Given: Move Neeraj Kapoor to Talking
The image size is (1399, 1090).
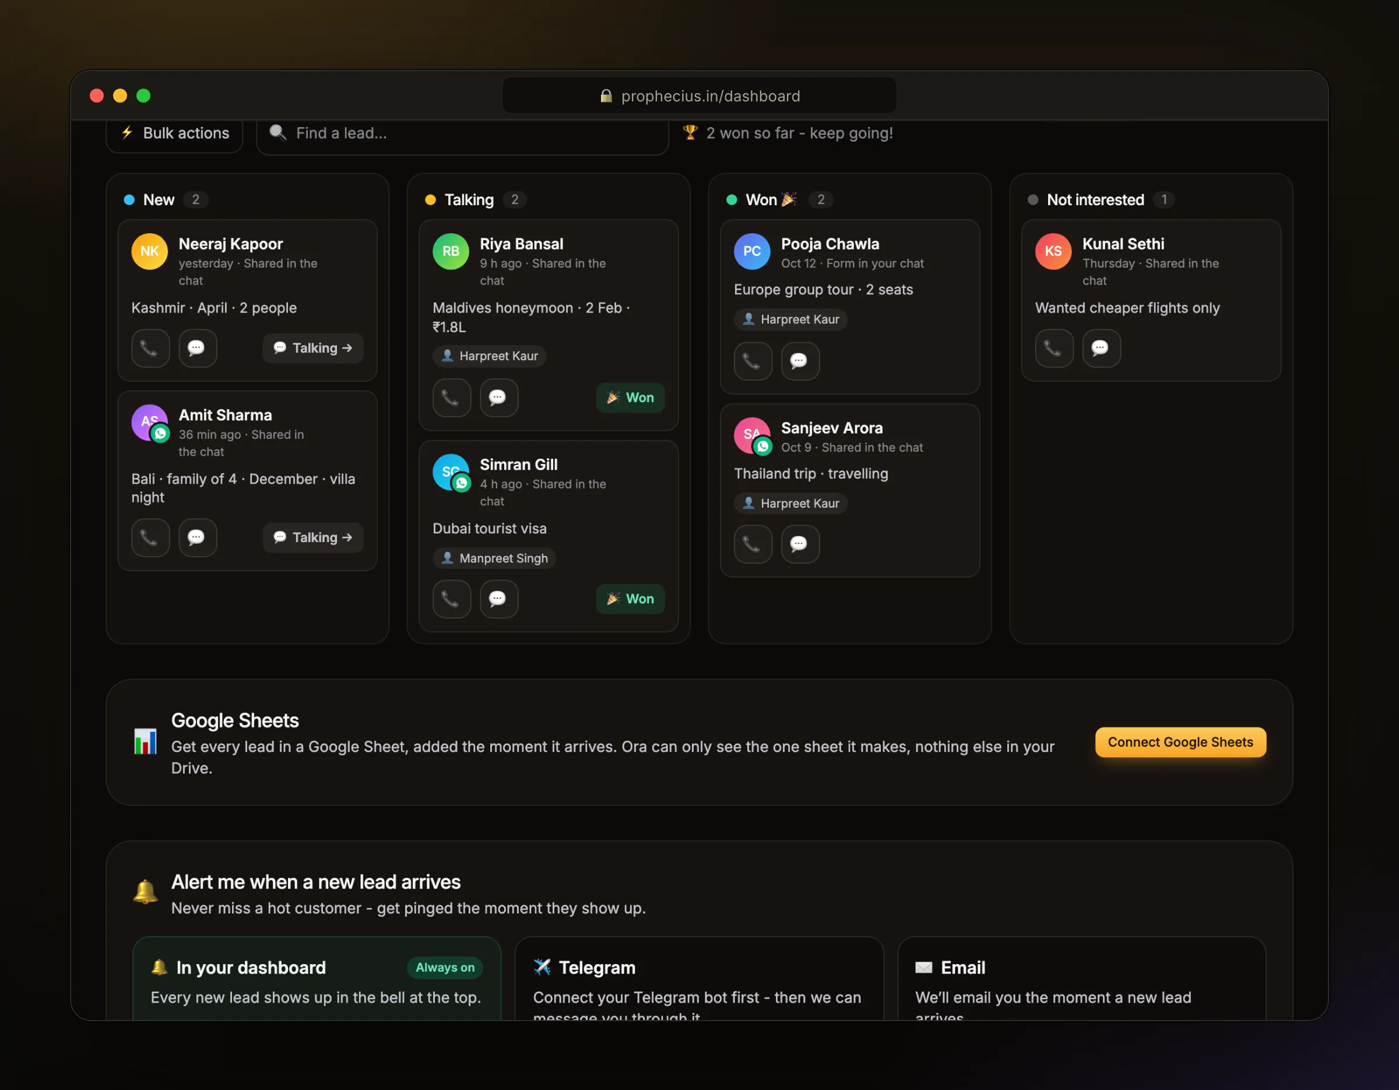Looking at the screenshot, I should pyautogui.click(x=312, y=348).
